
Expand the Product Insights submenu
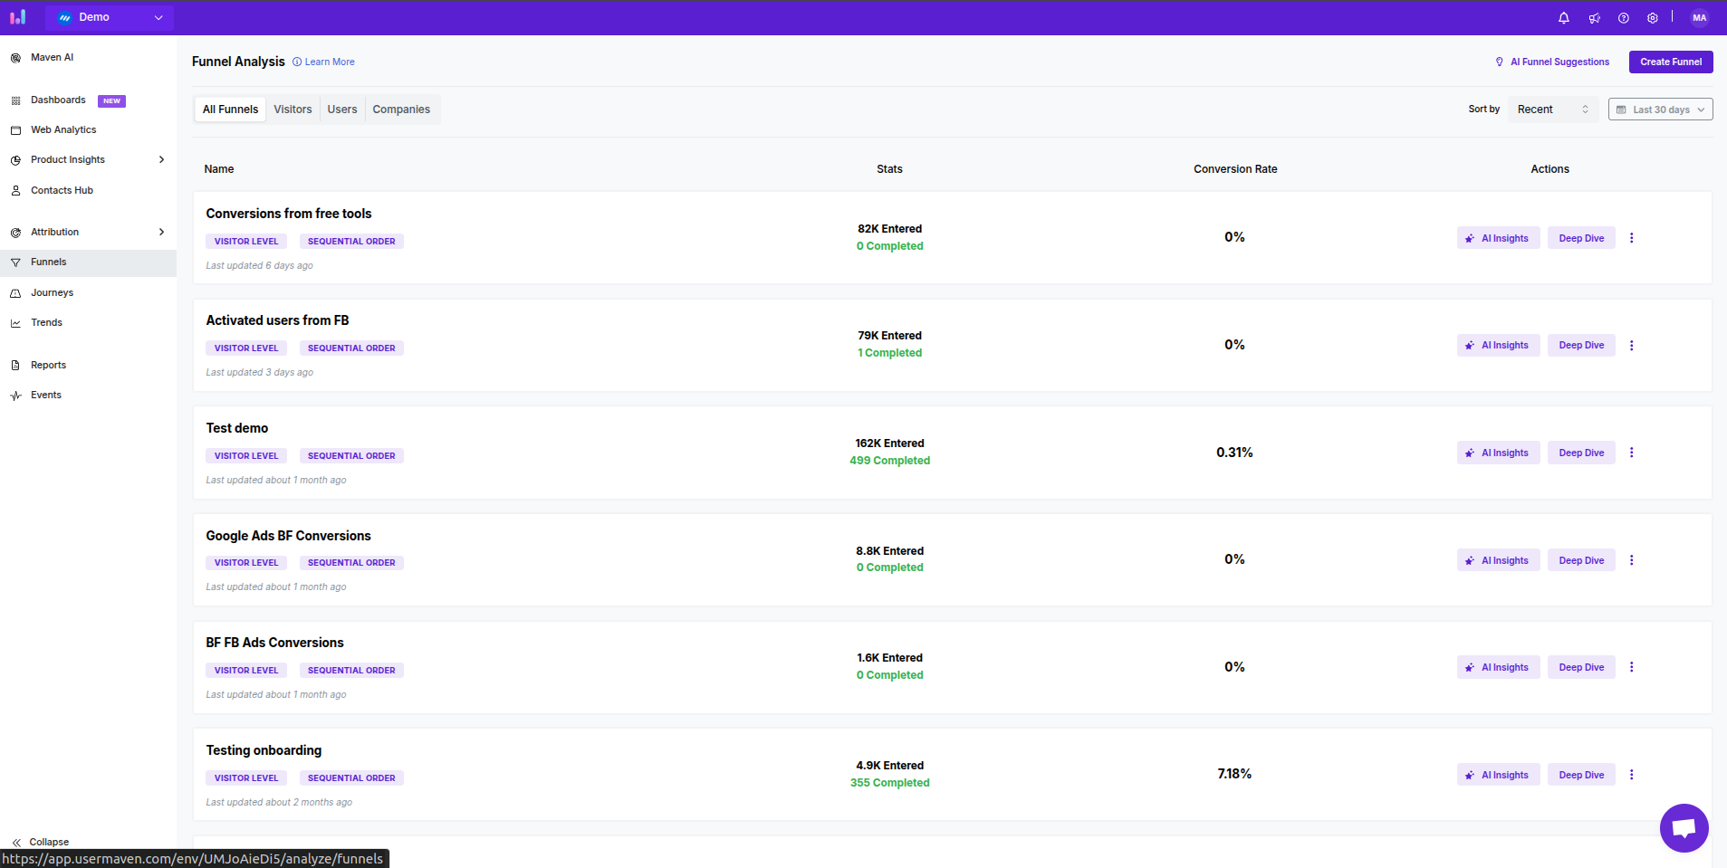[x=162, y=160]
